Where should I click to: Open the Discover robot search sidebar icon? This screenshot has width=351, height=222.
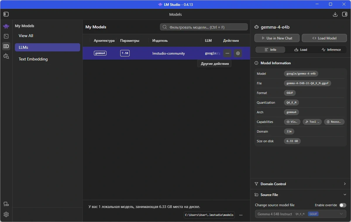[6, 56]
